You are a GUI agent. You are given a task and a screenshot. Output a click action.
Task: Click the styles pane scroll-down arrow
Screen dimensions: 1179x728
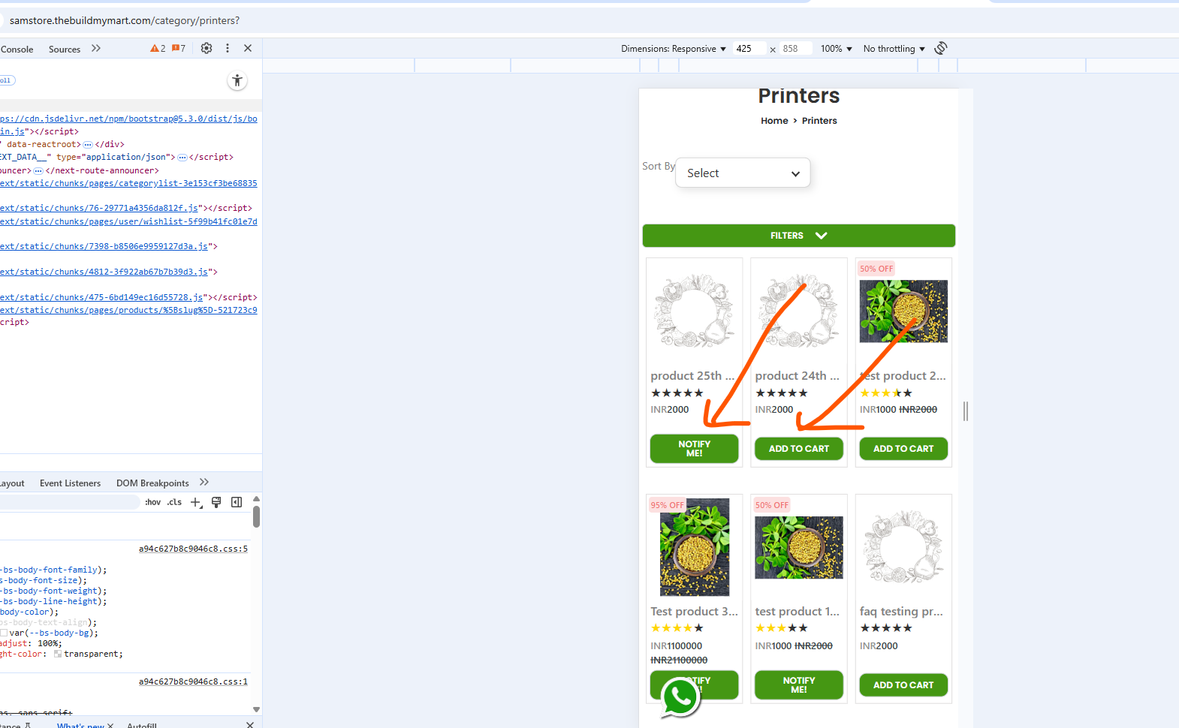point(256,709)
